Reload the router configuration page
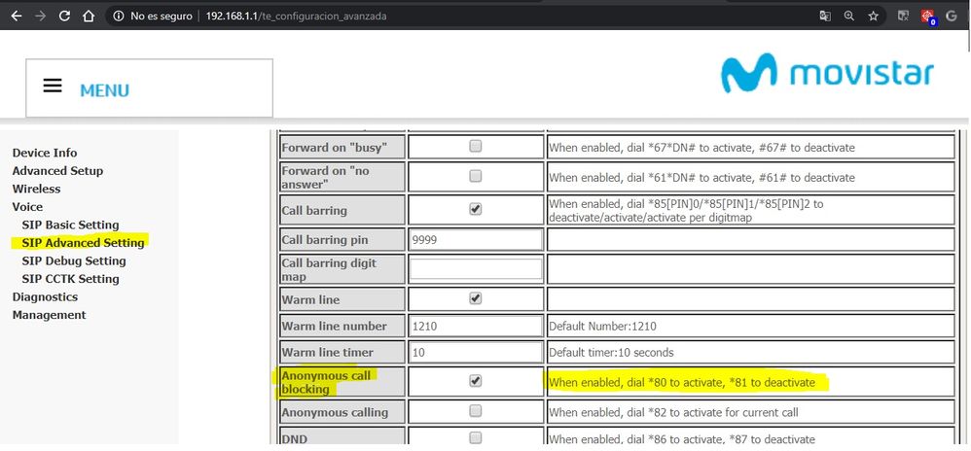 point(64,17)
